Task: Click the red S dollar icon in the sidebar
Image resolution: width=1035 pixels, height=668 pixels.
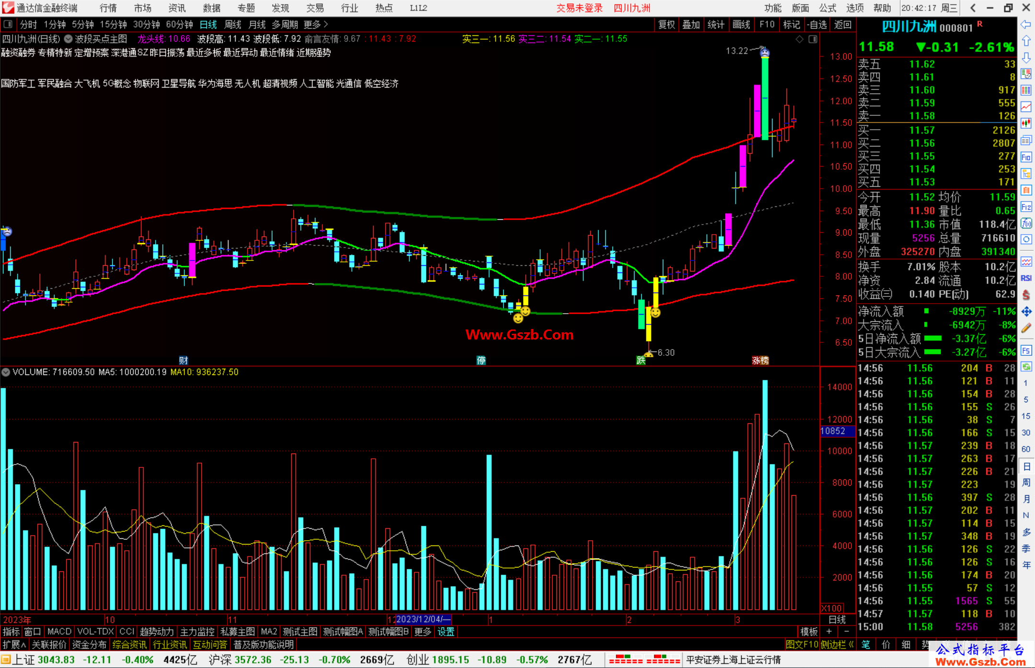Action: 1026,294
